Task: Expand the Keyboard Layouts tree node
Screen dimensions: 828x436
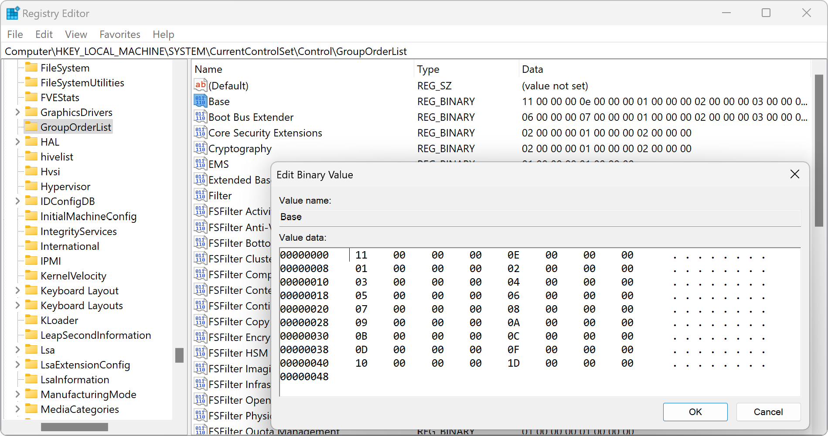Action: pyautogui.click(x=17, y=305)
